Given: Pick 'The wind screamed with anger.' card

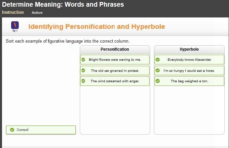Looking at the screenshot, I should tap(115, 81).
